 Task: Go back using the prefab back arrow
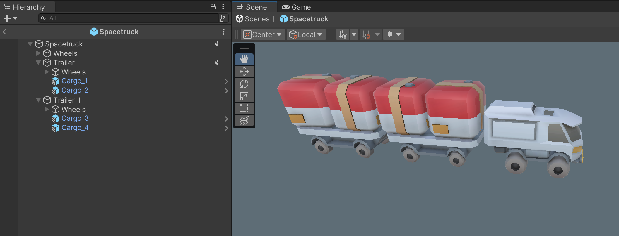coord(4,32)
